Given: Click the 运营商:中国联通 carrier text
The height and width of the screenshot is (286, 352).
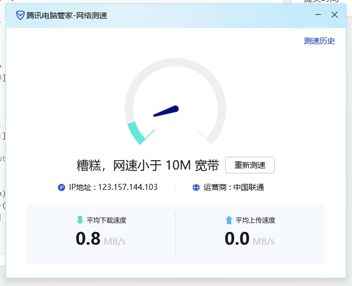Looking at the screenshot, I should tap(233, 187).
